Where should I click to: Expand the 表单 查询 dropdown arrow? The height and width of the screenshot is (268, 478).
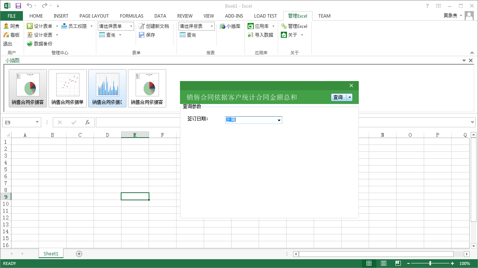click(120, 35)
